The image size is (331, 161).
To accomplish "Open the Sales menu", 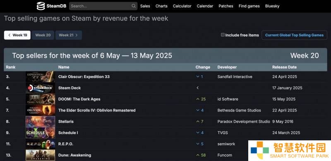I will coord(145,6).
